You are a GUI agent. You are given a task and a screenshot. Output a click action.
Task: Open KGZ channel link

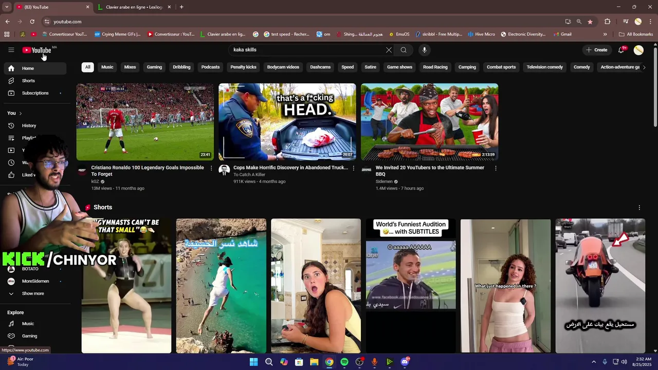point(95,181)
